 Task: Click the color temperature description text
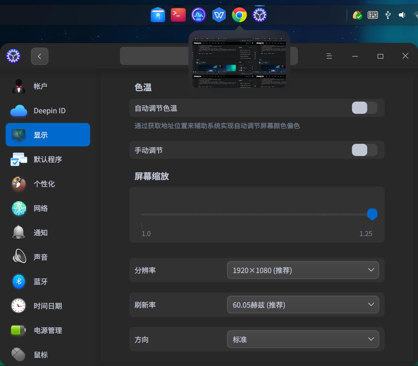tap(217, 126)
